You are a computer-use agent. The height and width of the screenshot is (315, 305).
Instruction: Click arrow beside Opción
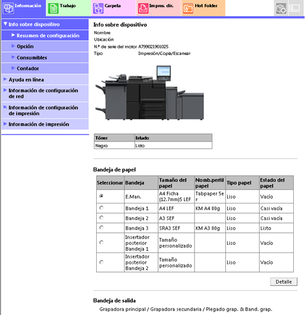13,46
